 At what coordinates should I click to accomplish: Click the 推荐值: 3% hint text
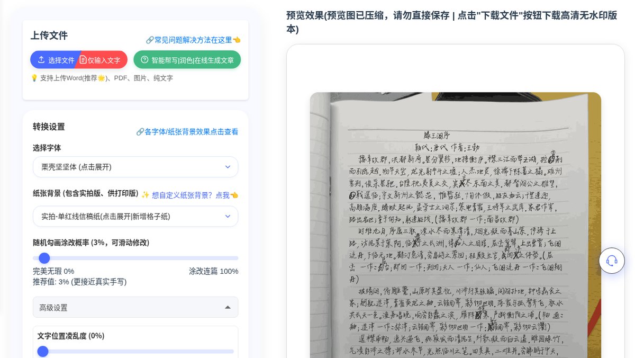[x=79, y=282]
